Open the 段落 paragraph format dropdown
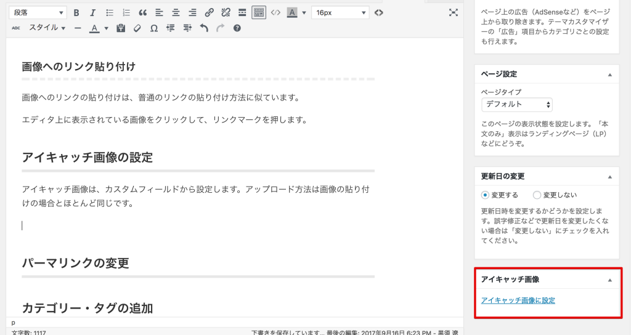The height and width of the screenshot is (335, 631). coord(38,13)
